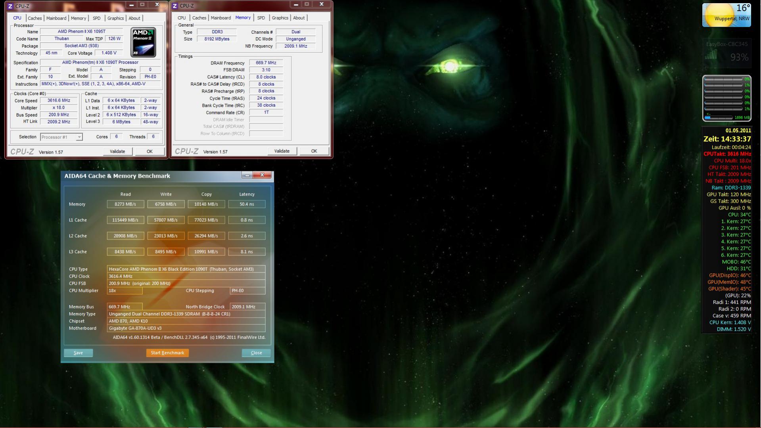
Task: Open the About tab in the CPU-Z processor window
Action: 134,18
